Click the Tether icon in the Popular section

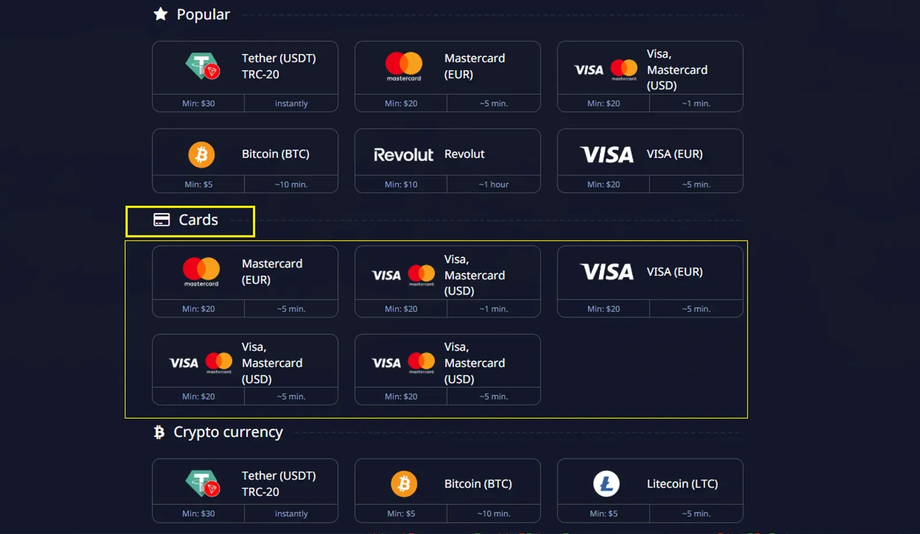point(202,66)
